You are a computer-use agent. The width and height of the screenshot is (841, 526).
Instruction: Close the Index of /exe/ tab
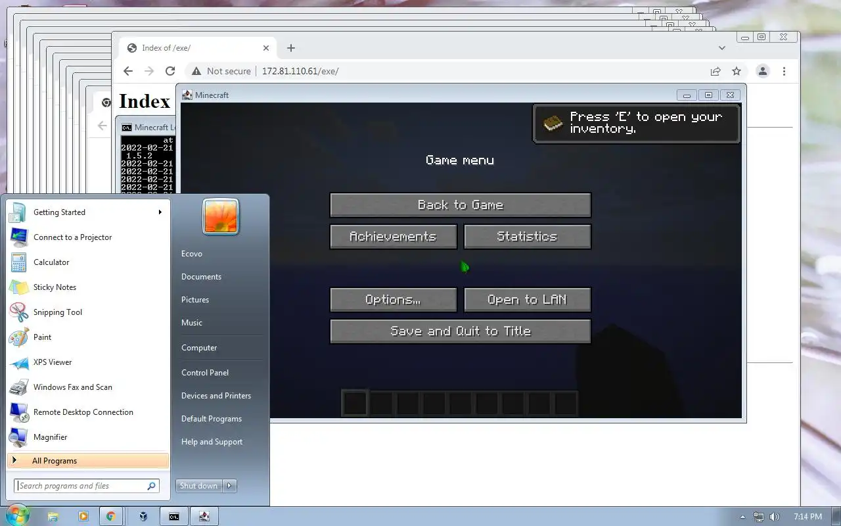coord(266,48)
